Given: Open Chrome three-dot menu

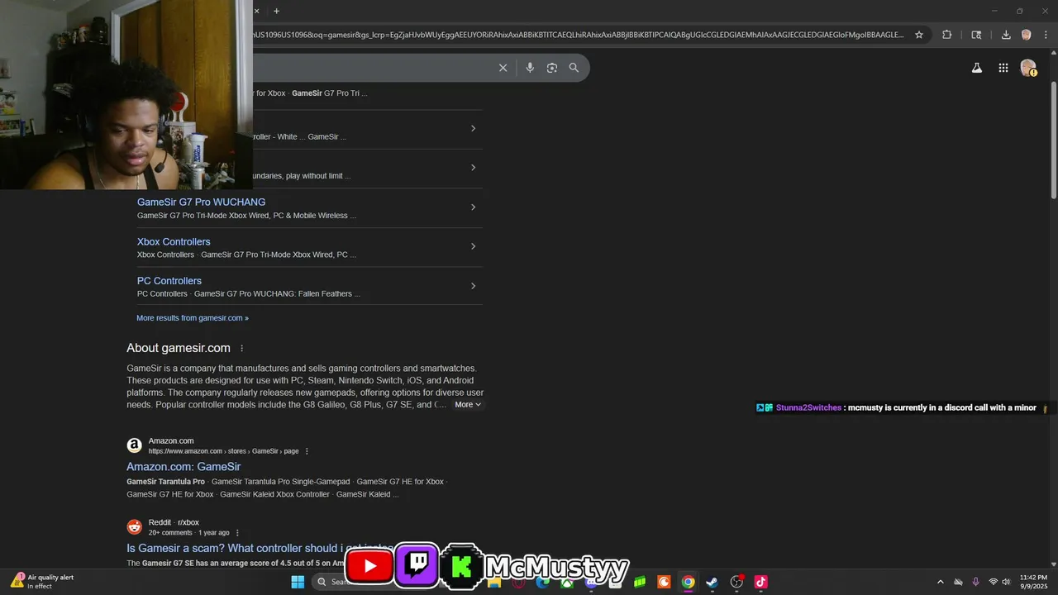Looking at the screenshot, I should point(1046,35).
